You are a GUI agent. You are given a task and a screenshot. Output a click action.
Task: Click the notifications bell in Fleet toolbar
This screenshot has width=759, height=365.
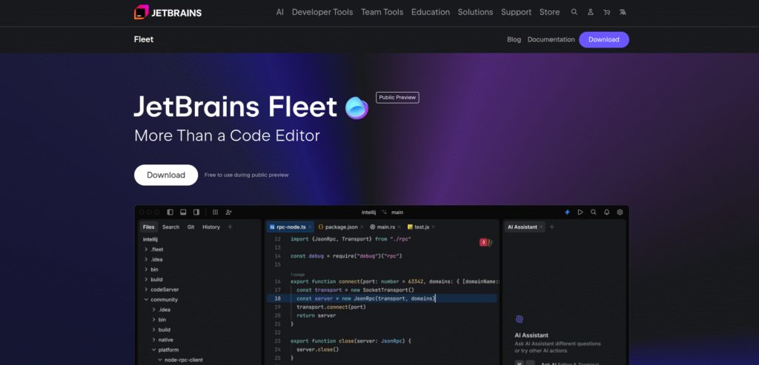(x=606, y=212)
